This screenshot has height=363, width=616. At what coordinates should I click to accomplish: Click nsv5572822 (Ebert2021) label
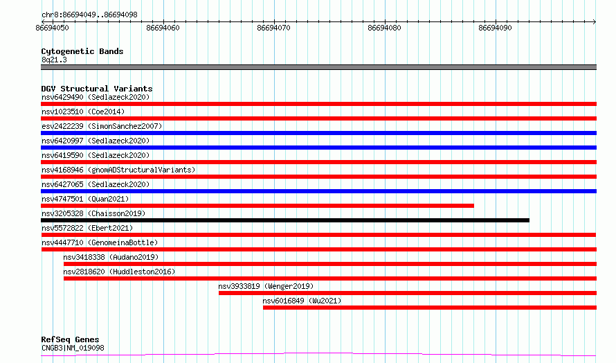pyautogui.click(x=87, y=228)
